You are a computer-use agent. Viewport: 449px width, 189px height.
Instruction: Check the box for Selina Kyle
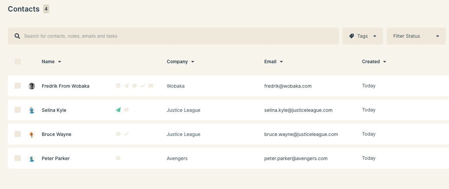tap(18, 110)
